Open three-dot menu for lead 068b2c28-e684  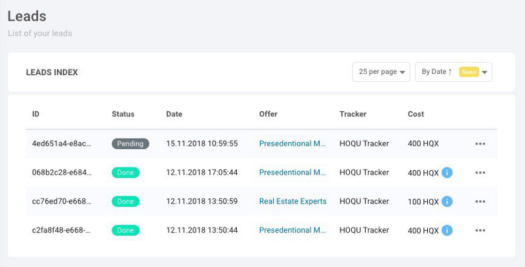pyautogui.click(x=480, y=173)
